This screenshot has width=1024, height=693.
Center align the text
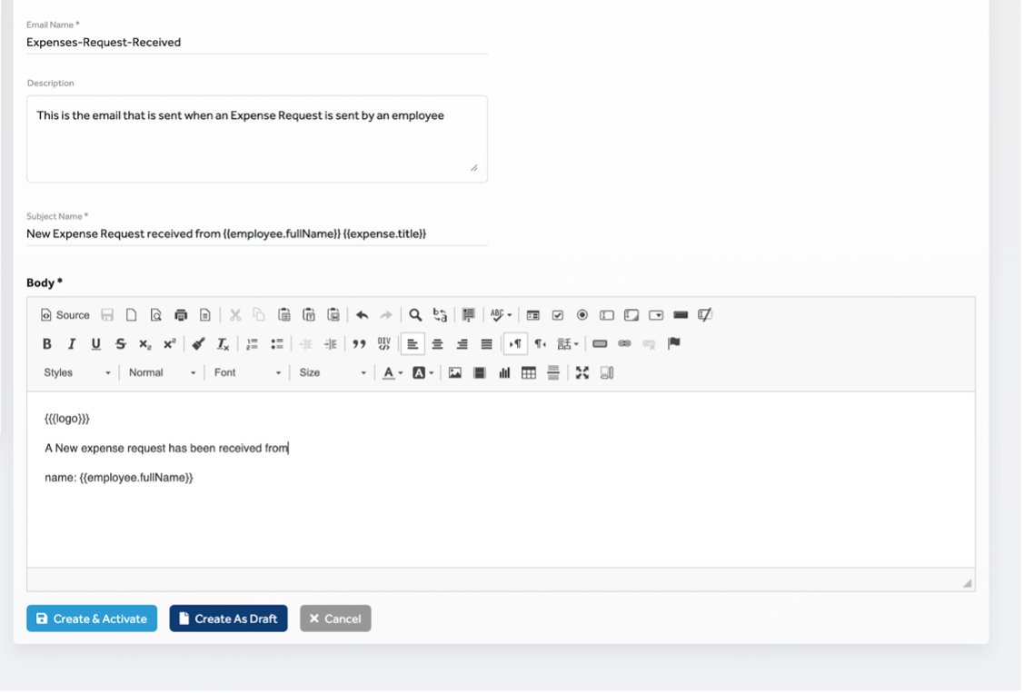coord(438,344)
